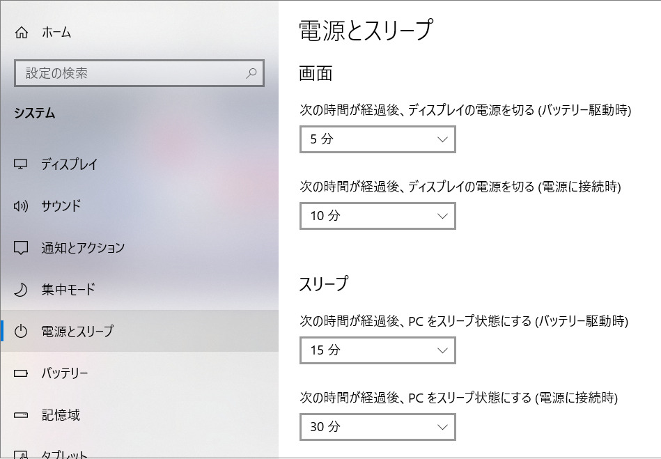Select the 電源とスリープ sidebar entry
The height and width of the screenshot is (459, 661).
tap(139, 332)
